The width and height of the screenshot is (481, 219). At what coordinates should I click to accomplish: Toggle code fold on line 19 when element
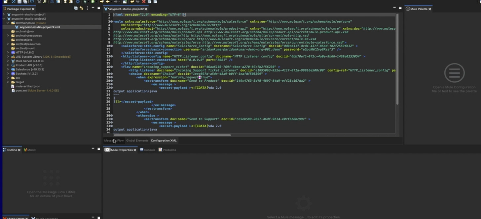click(112, 77)
